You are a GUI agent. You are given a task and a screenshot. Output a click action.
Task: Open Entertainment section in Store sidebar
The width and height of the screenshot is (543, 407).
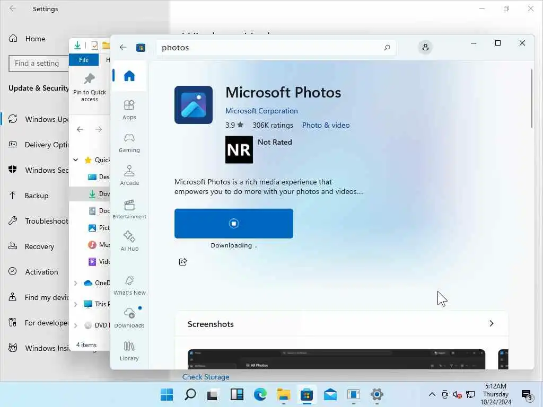(x=129, y=209)
